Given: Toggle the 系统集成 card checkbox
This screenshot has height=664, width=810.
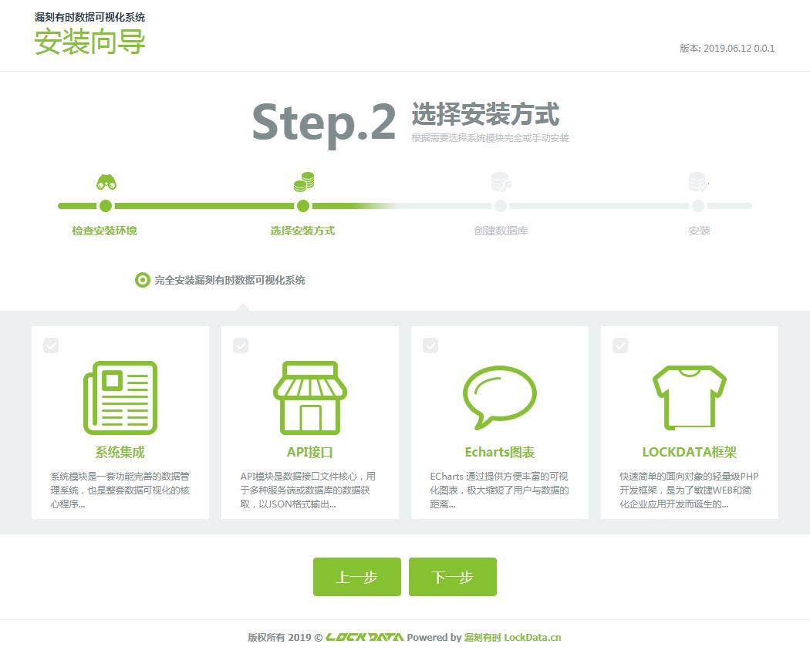Looking at the screenshot, I should [51, 345].
